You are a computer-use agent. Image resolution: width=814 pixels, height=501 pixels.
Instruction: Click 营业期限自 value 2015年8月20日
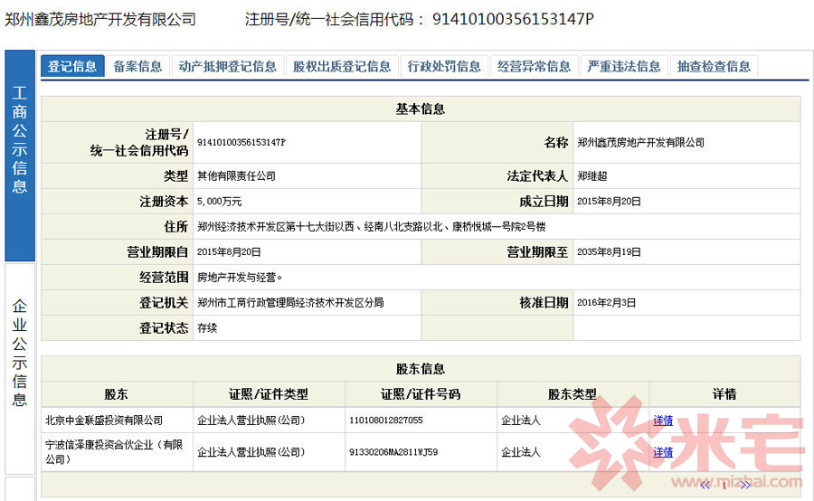point(229,252)
